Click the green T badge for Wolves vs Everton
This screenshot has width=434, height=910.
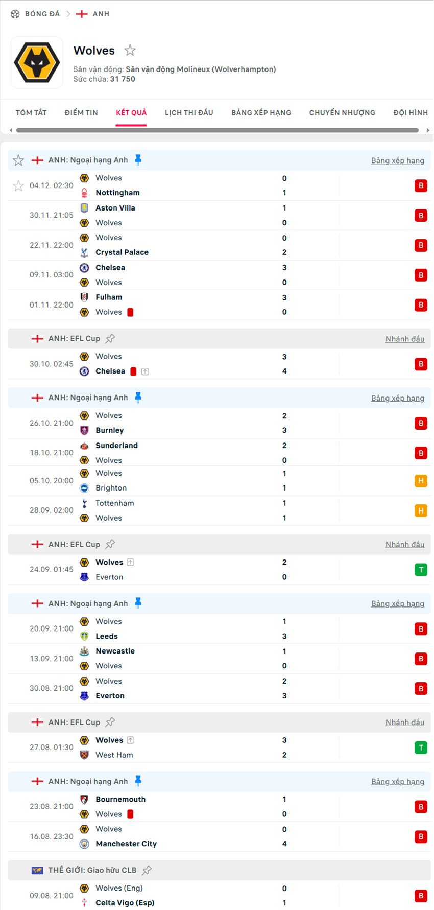[421, 569]
